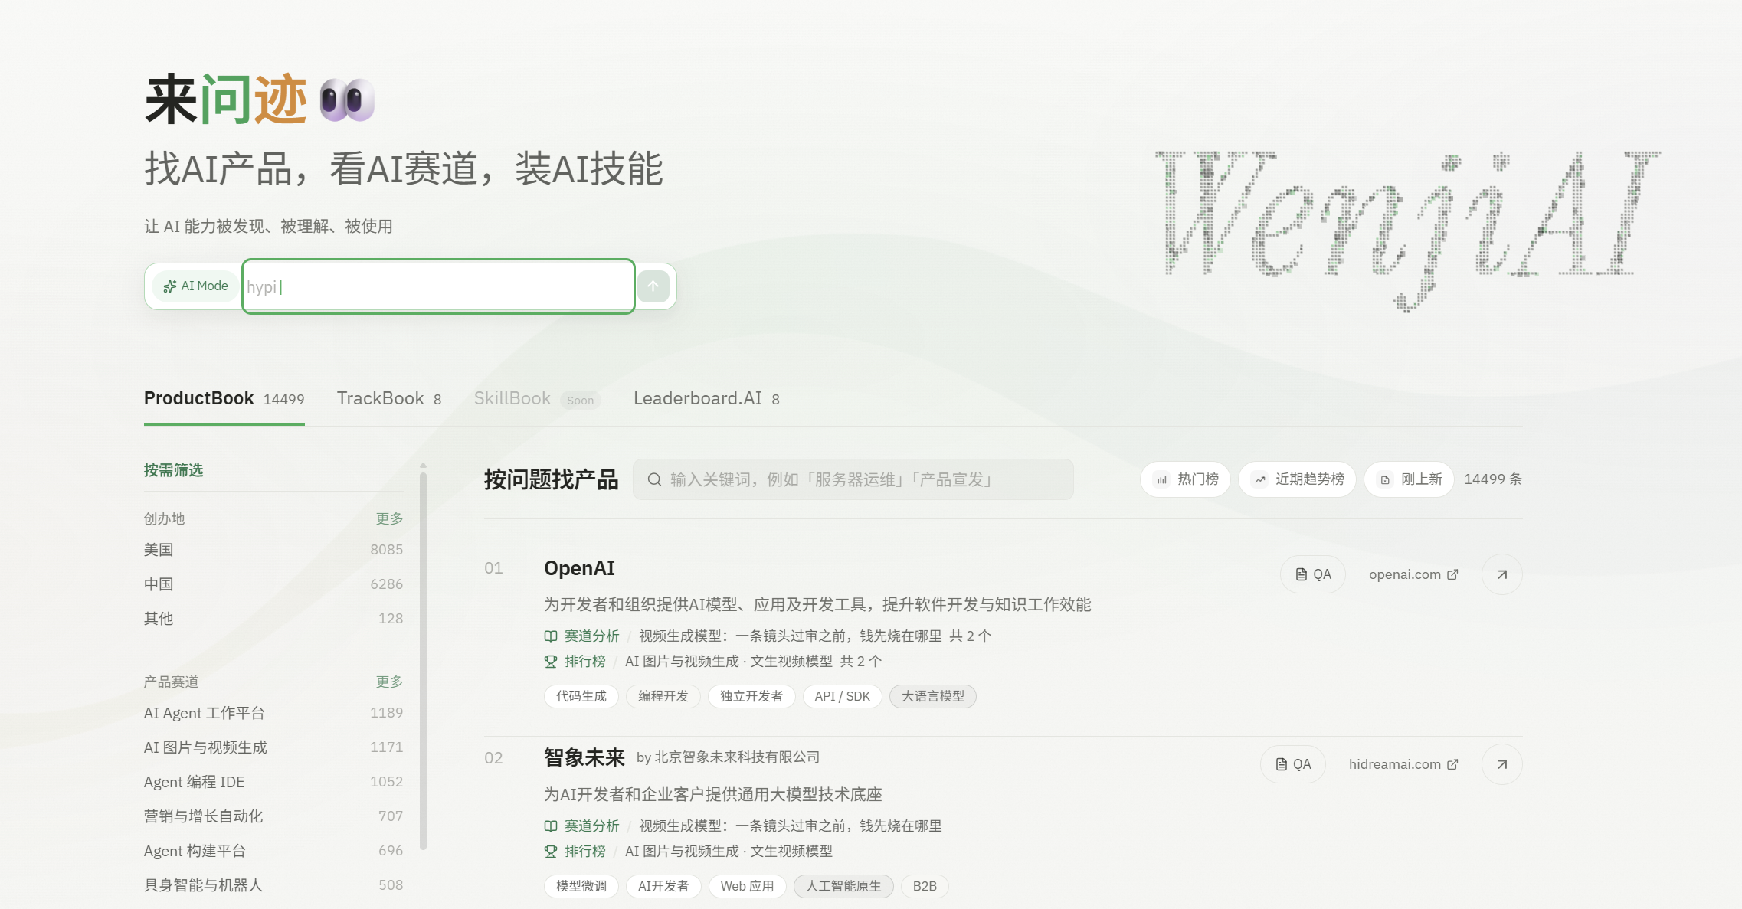Viewport: 1742px width, 909px height.
Task: Click the filter sidebar scrollbar
Action: 423,660
